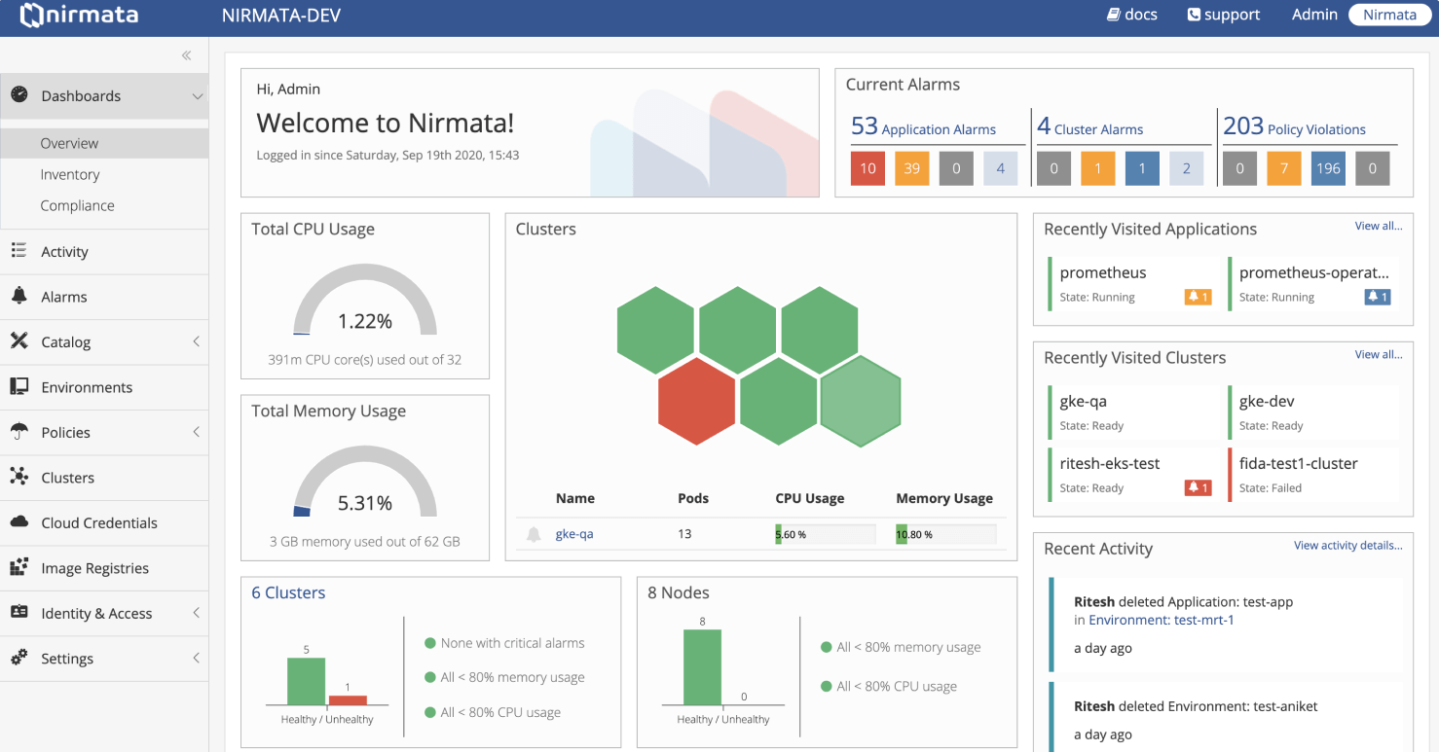
Task: Click the Clusters nodes icon
Action: click(x=18, y=477)
